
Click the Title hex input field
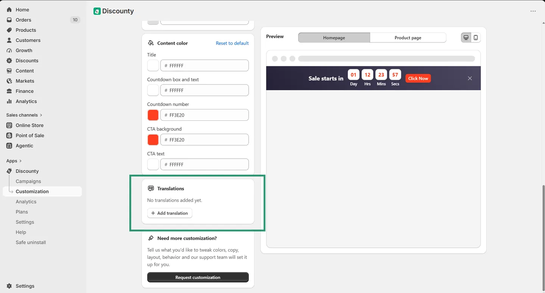click(x=205, y=65)
